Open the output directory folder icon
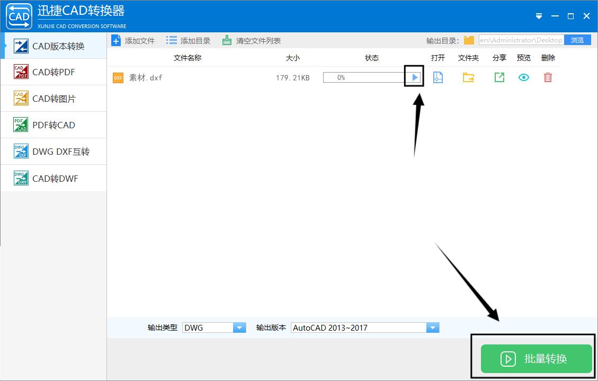598x381 pixels. tap(470, 40)
